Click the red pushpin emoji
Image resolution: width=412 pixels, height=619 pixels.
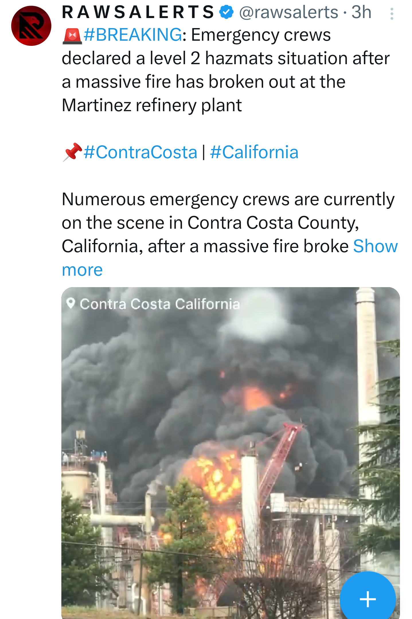[x=72, y=152]
